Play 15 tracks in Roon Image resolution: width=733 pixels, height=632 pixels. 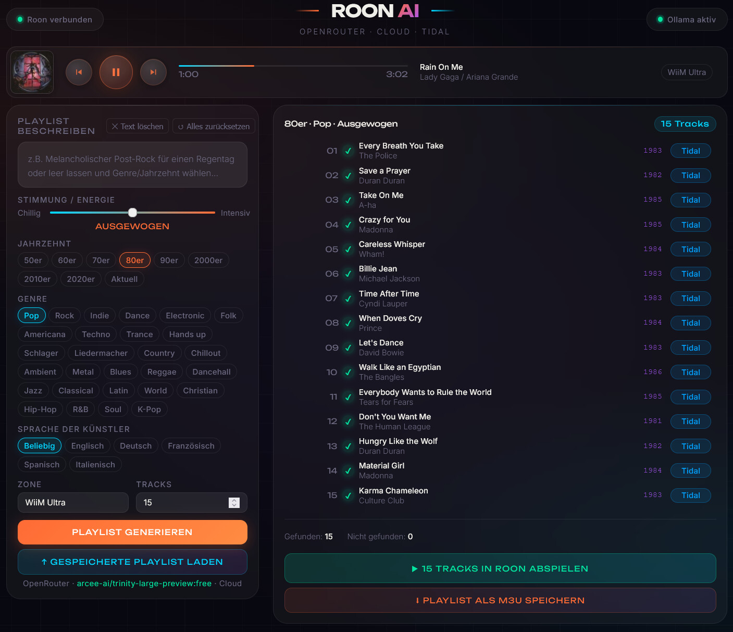pos(500,568)
